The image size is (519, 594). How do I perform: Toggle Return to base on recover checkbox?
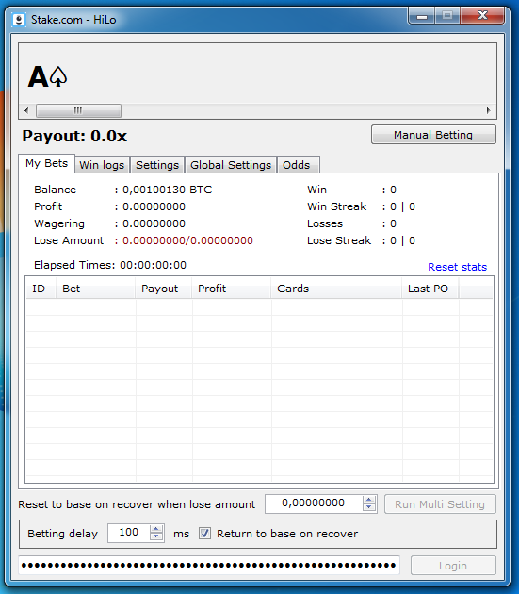click(204, 534)
